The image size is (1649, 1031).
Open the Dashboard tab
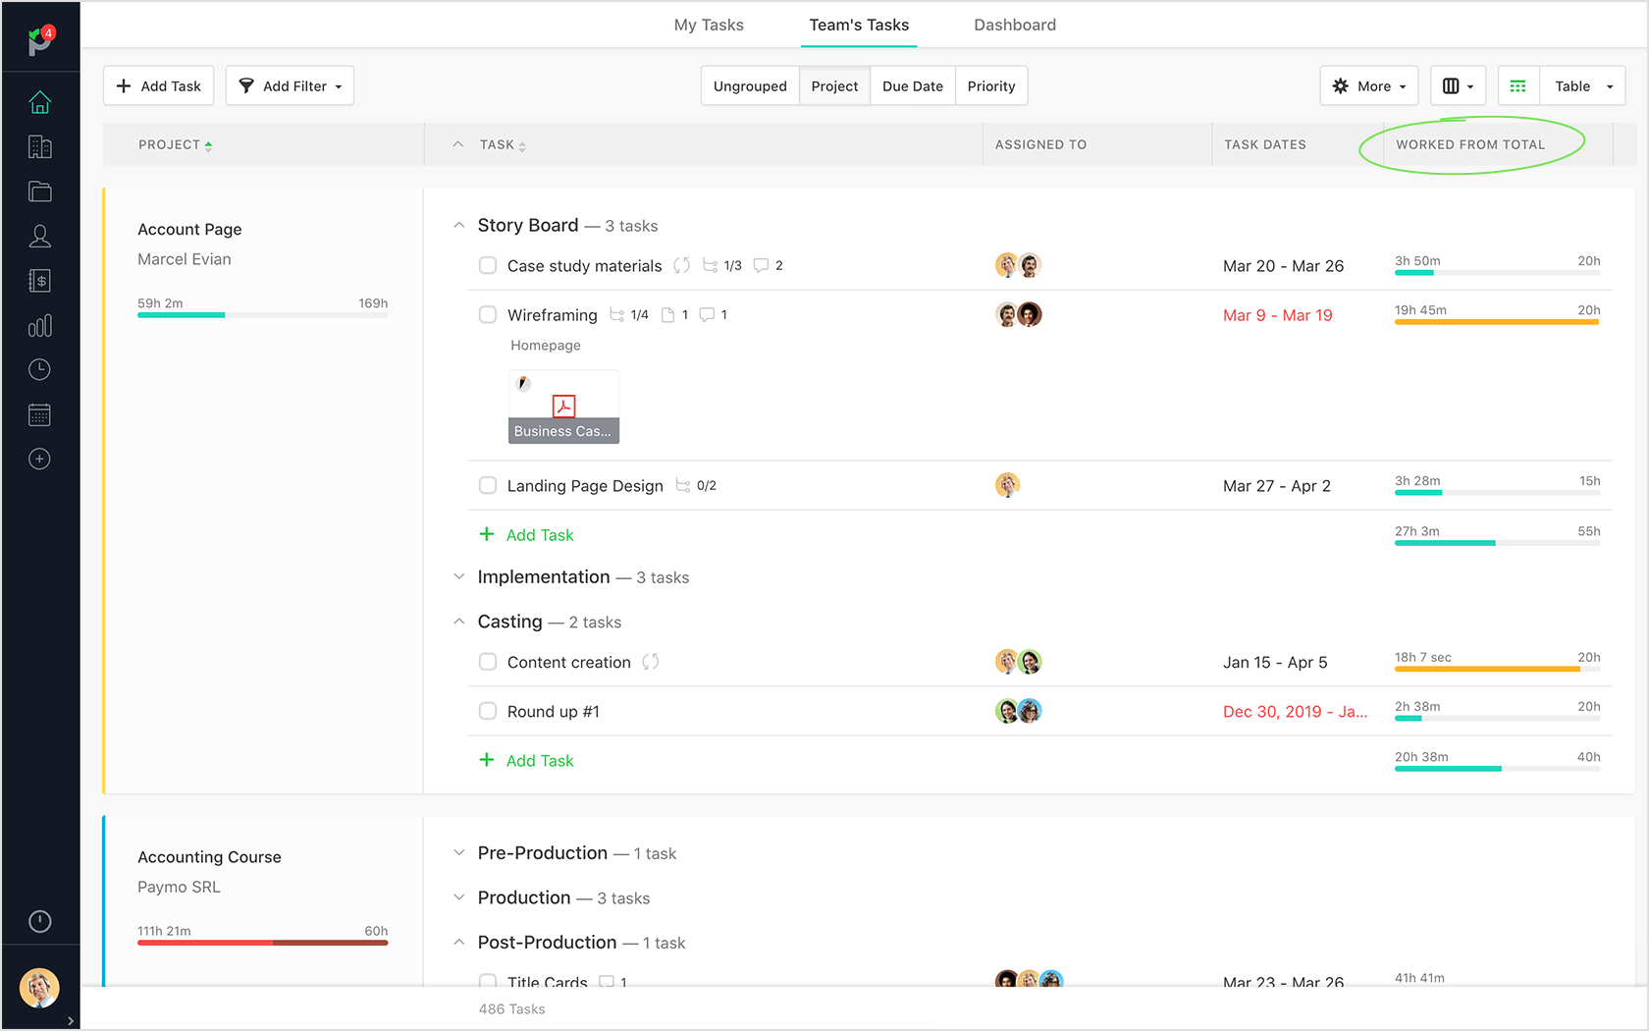(x=1014, y=25)
